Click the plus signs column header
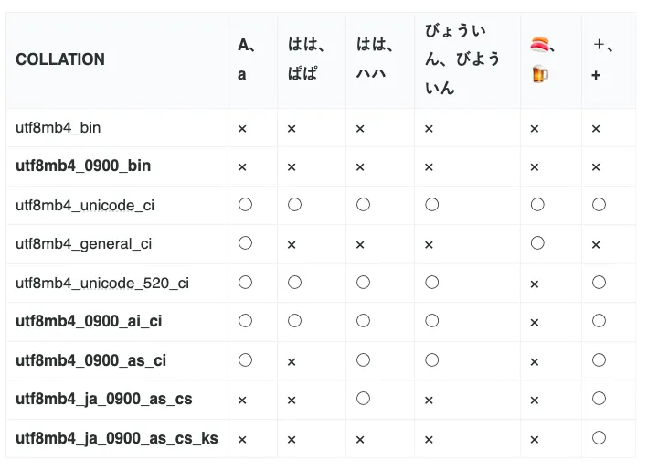Image resolution: width=658 pixels, height=471 pixels. (x=602, y=59)
